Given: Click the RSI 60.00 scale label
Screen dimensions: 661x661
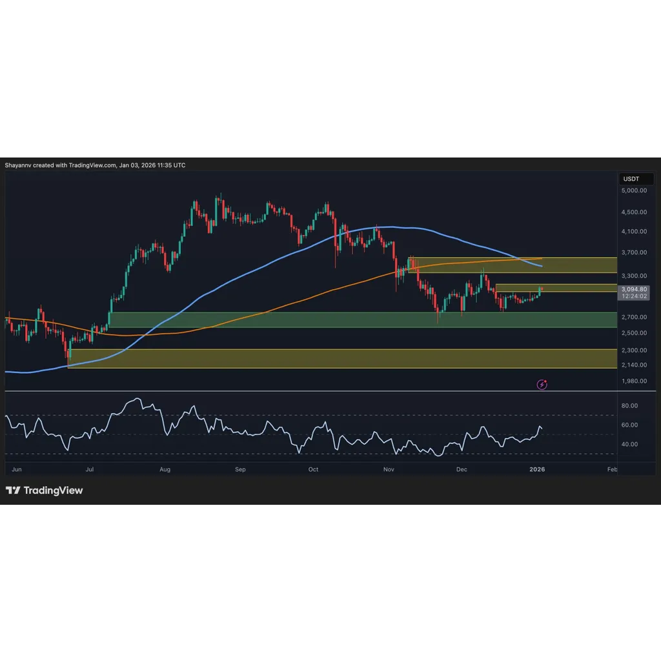Looking at the screenshot, I should click(629, 425).
